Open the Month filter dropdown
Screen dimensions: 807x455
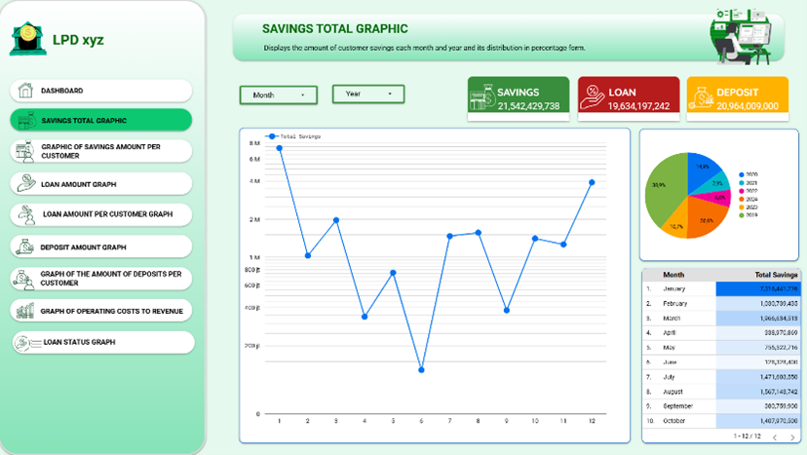pos(279,95)
